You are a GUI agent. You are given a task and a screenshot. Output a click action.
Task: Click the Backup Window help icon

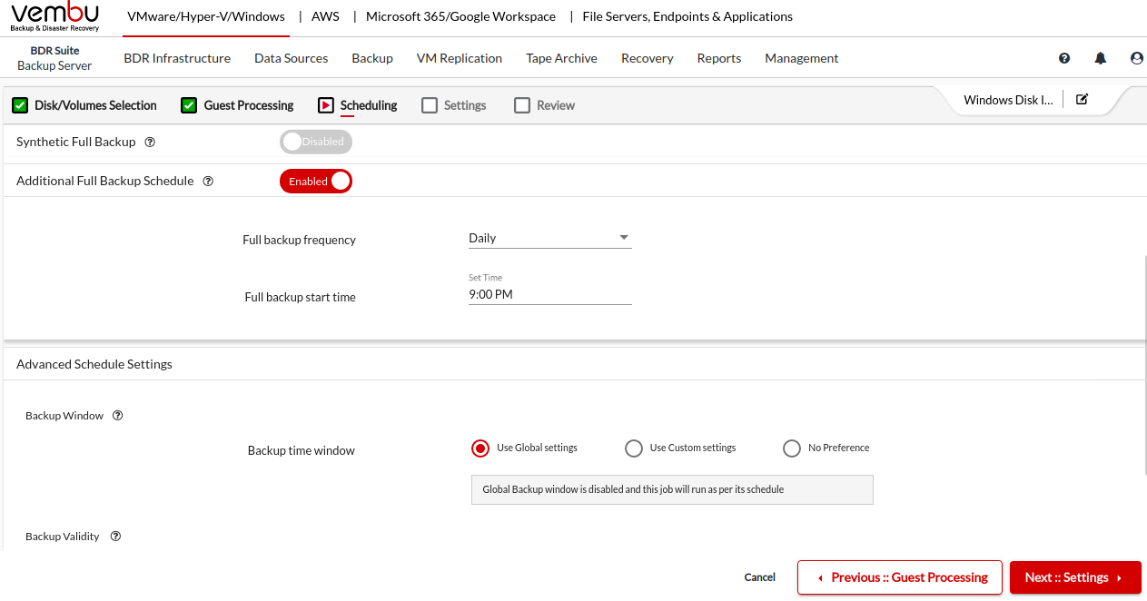click(117, 416)
